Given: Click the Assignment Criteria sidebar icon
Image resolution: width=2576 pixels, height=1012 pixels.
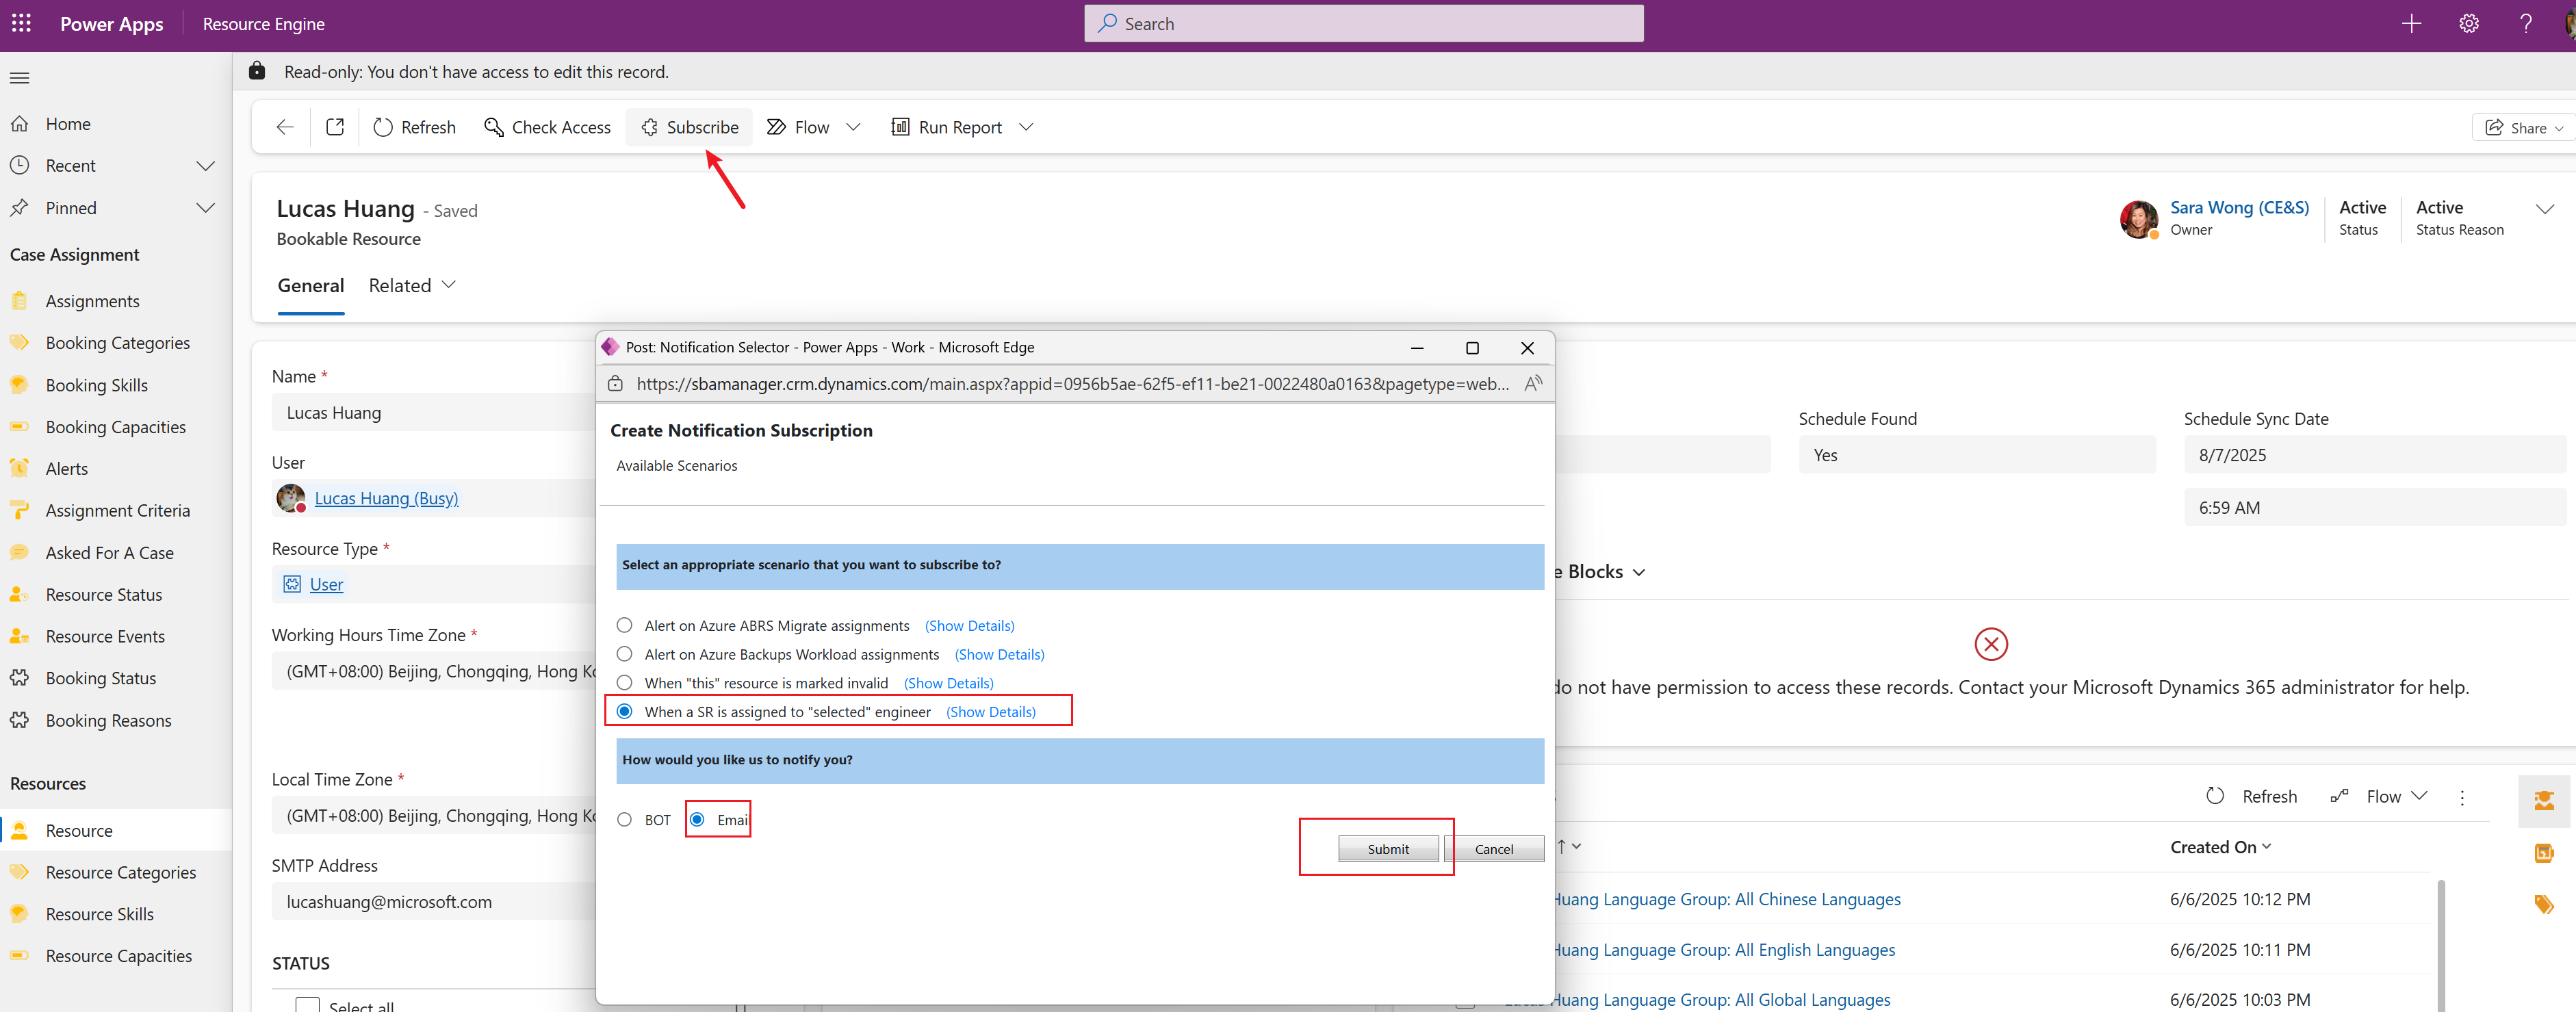Looking at the screenshot, I should tap(19, 511).
